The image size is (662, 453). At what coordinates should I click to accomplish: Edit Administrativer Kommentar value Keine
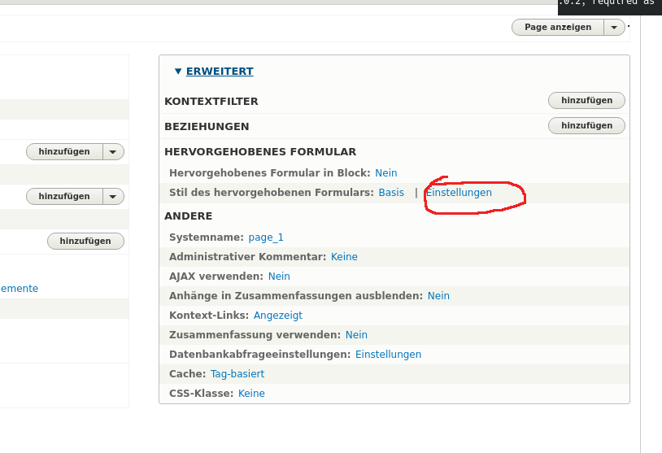344,257
